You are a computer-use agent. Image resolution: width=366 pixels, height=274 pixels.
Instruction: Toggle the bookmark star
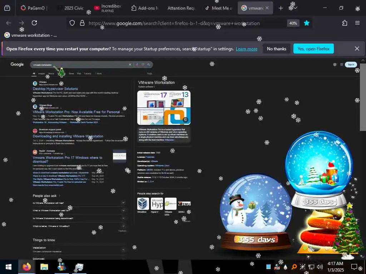[307, 23]
